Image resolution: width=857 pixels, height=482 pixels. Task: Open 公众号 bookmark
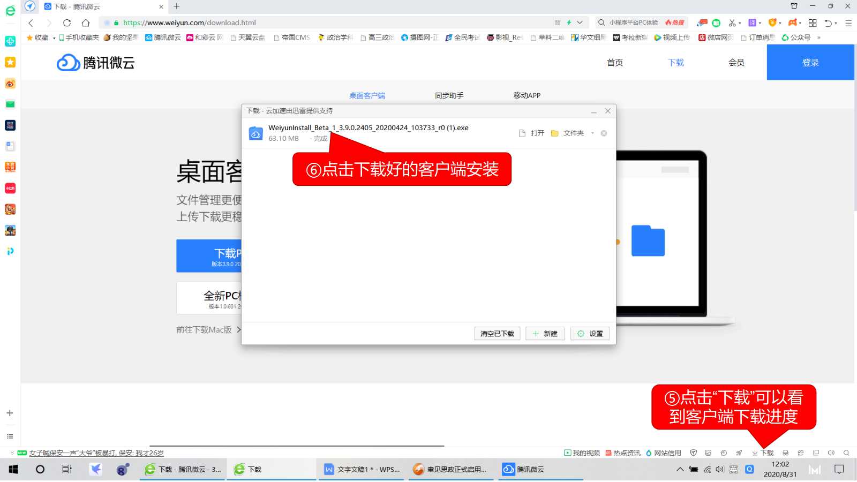pos(796,37)
